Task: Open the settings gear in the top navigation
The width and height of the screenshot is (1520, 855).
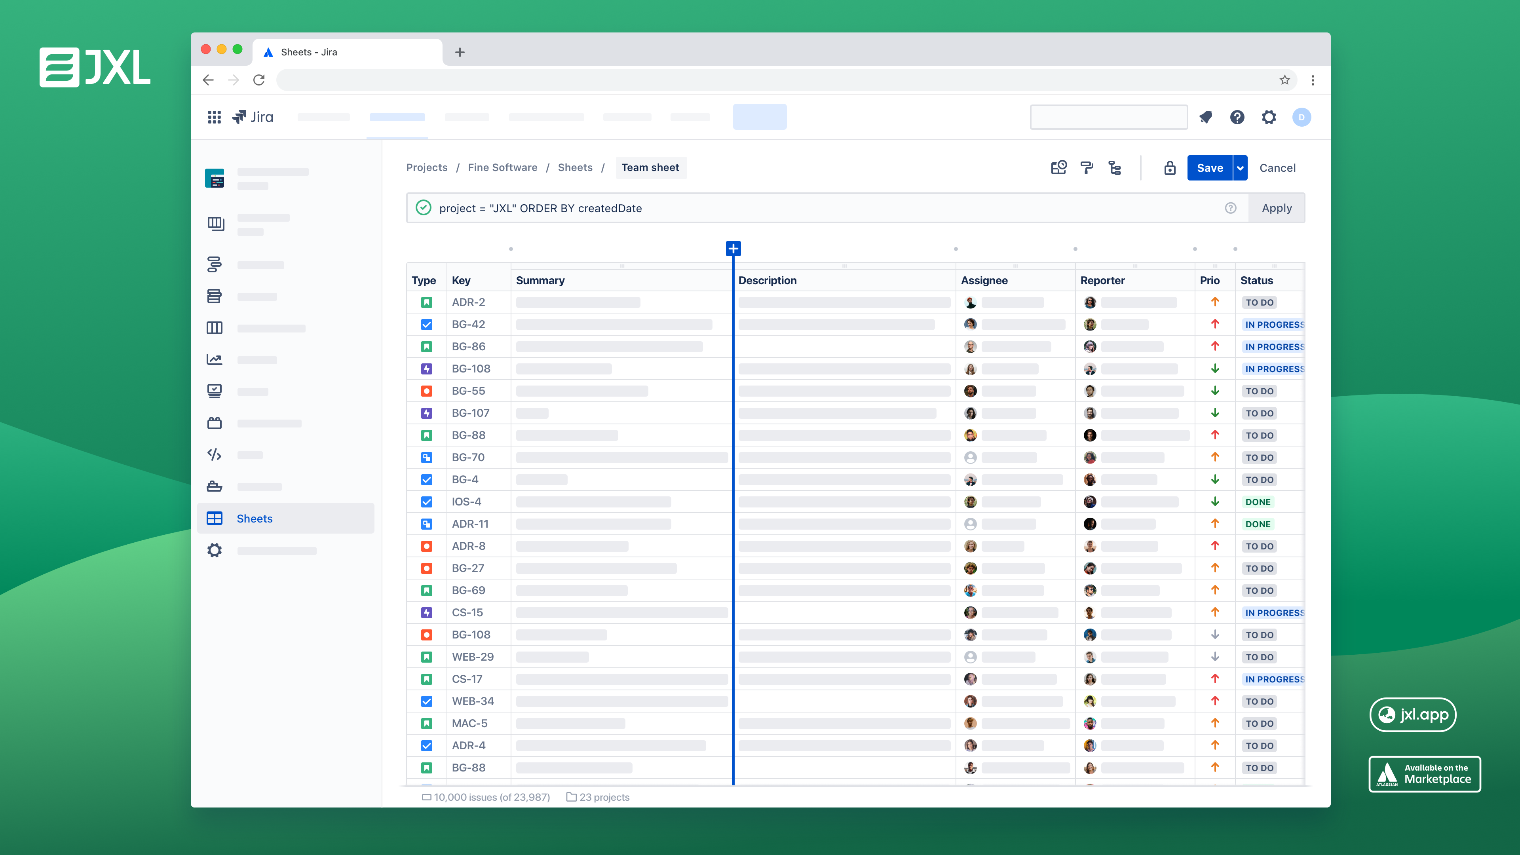Action: tap(1269, 117)
